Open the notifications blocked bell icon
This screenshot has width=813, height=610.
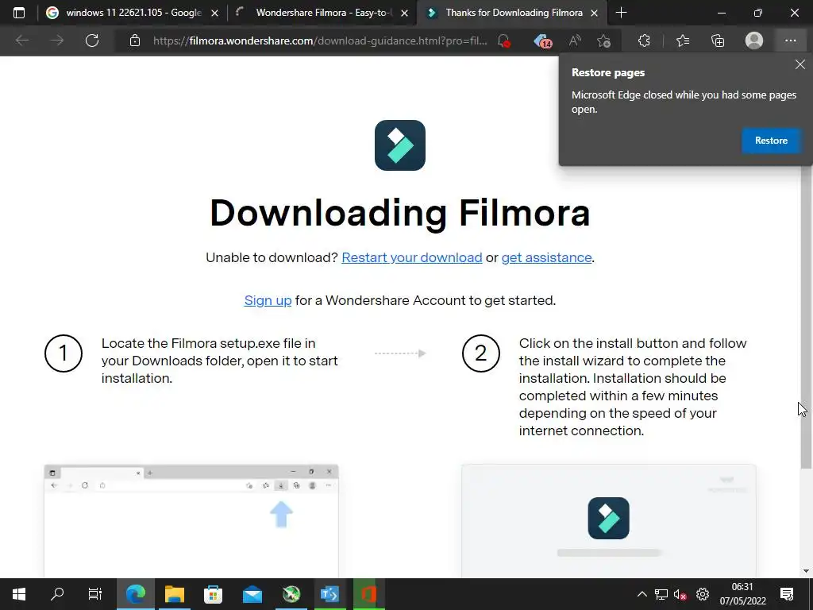tap(503, 41)
